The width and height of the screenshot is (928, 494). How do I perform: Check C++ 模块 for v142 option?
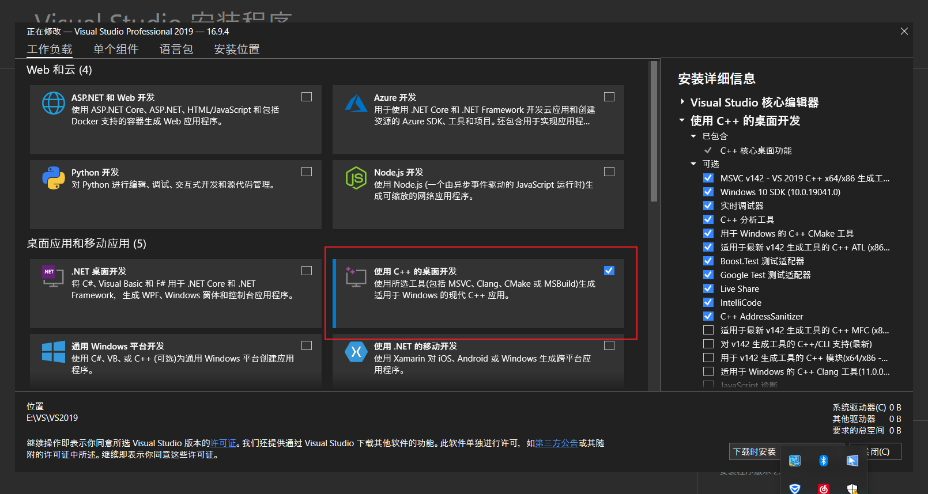tap(708, 358)
